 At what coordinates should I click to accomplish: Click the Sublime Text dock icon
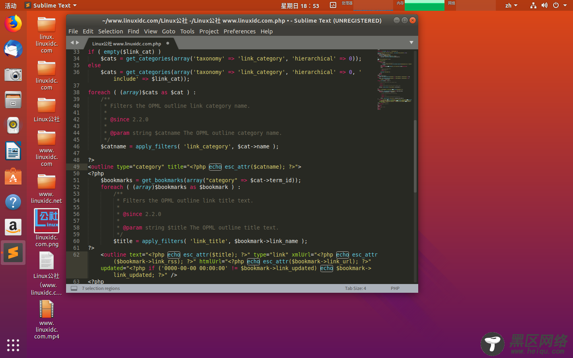coord(13,253)
